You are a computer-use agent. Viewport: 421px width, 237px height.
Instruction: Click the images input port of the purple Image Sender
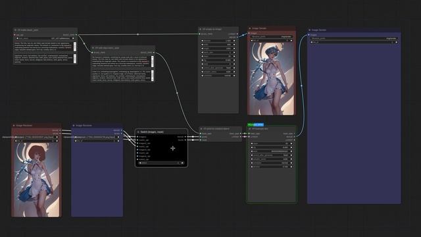(309, 35)
